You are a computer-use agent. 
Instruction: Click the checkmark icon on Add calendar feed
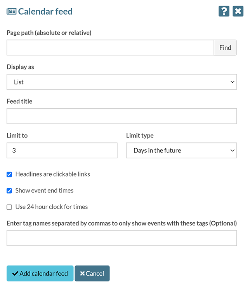click(x=15, y=274)
